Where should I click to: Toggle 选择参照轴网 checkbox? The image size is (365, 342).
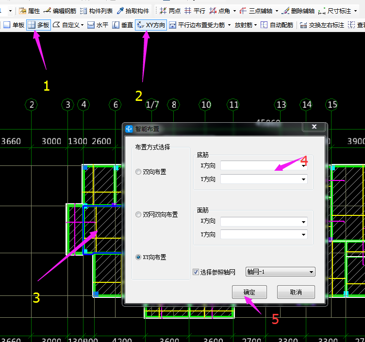(196, 272)
